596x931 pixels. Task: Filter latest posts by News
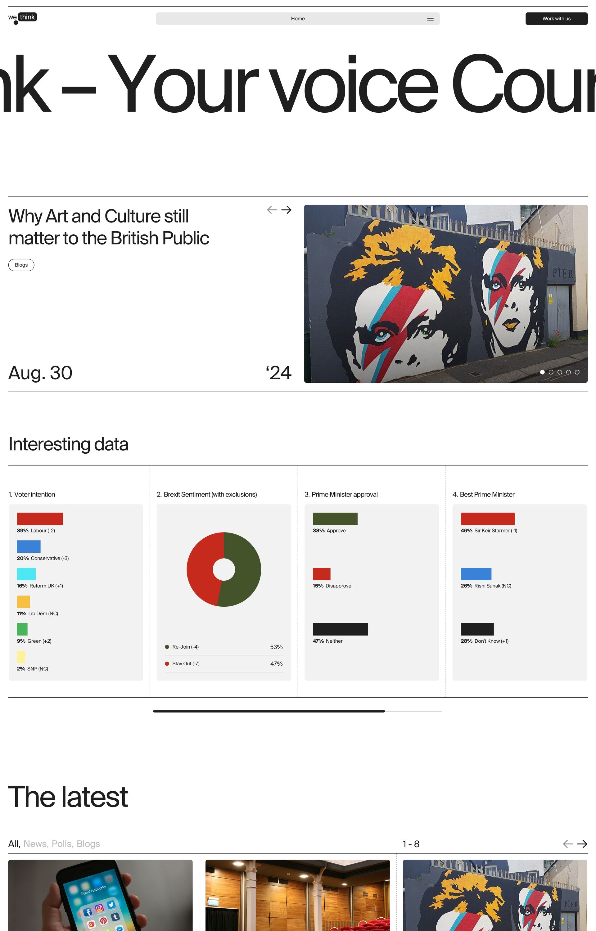36,843
